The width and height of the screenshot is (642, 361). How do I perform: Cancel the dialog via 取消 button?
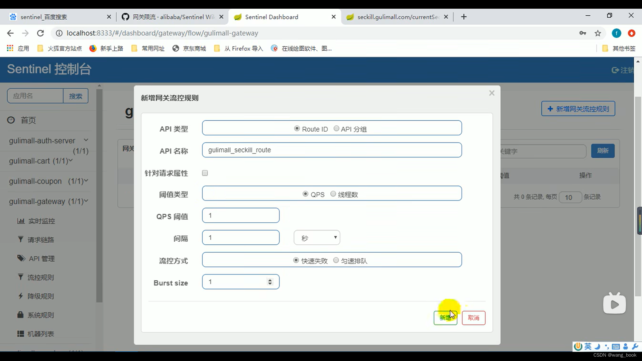click(473, 318)
